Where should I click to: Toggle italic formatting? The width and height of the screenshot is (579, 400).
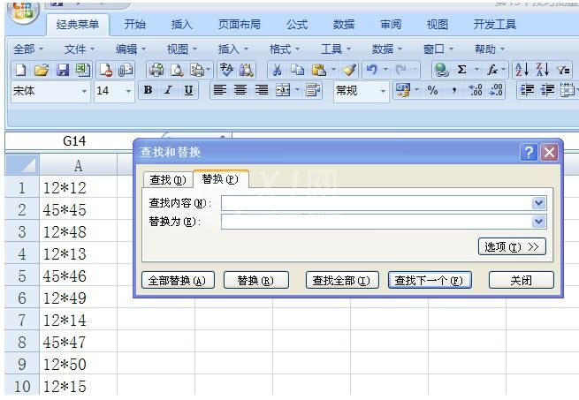click(x=168, y=90)
